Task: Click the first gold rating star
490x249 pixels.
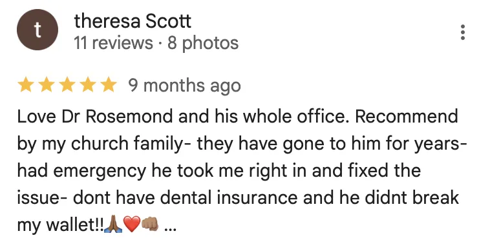Action: (x=26, y=85)
